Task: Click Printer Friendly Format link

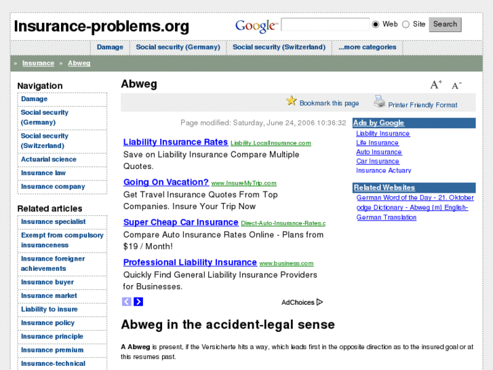Action: 422,105
